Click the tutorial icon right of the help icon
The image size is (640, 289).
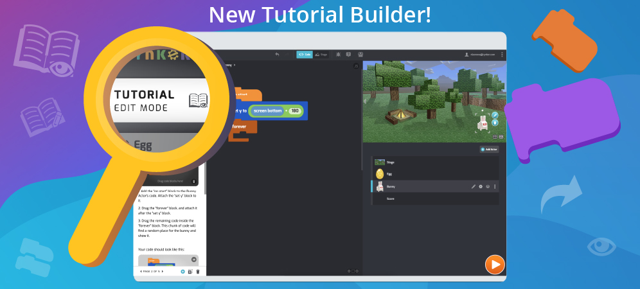pyautogui.click(x=360, y=55)
